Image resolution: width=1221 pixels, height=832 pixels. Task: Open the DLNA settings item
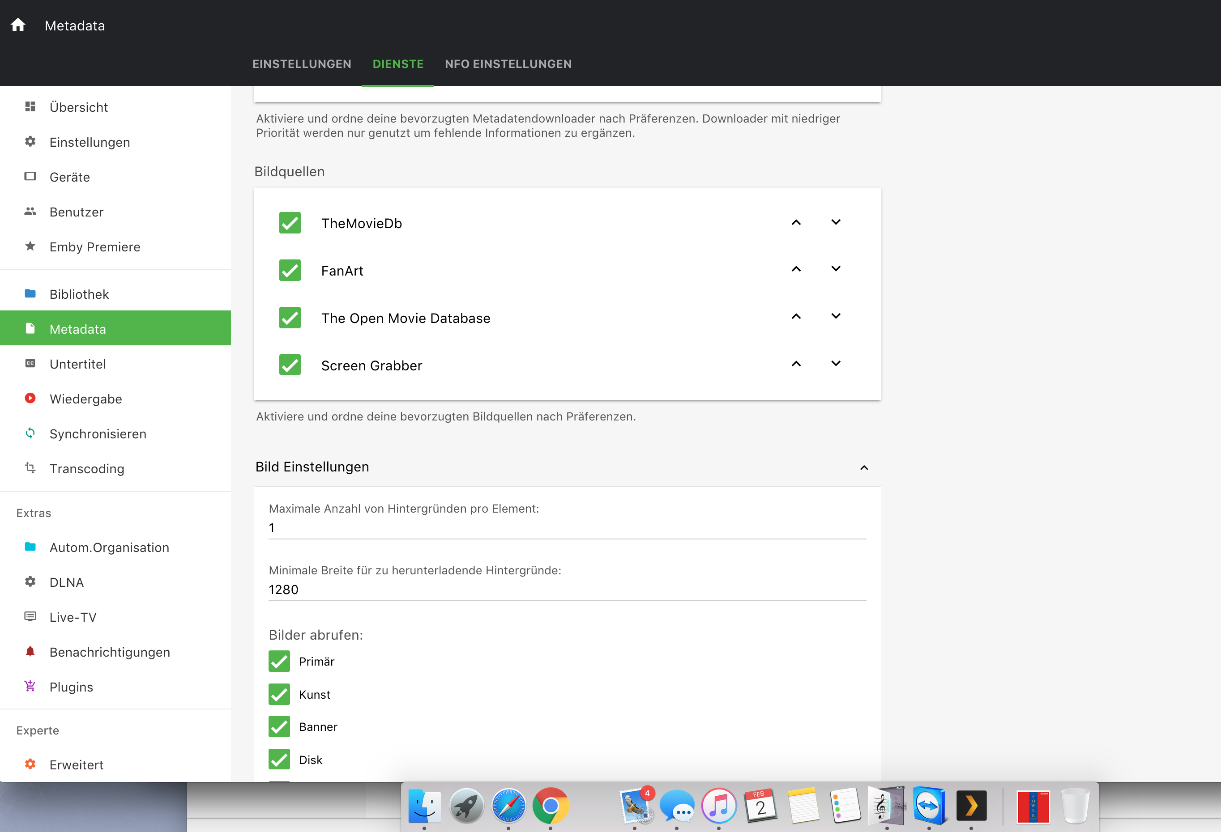point(115,582)
